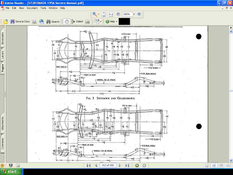Viewport: 233px width, 175px height.
Task: Click the Snapshot camera tool icon
Action: [87, 22]
